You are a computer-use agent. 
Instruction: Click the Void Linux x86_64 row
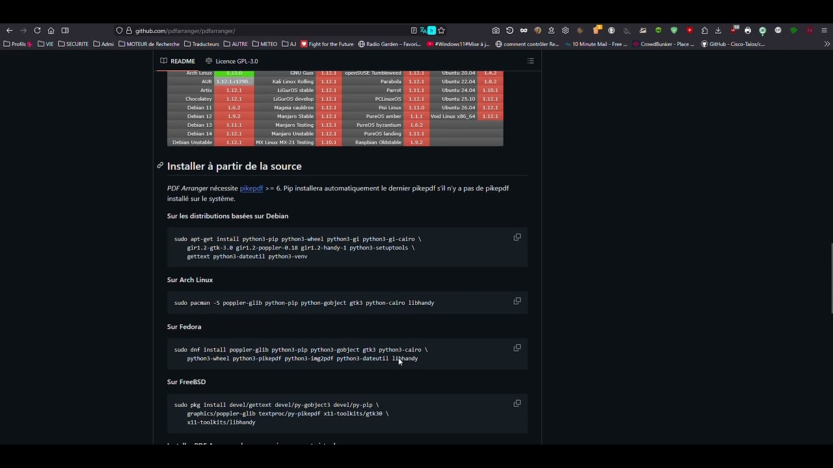(466, 116)
